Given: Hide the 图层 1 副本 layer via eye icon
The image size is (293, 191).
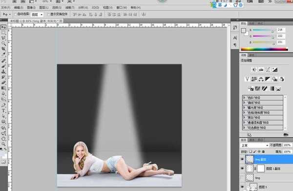Looking at the screenshot, I should click(242, 169).
